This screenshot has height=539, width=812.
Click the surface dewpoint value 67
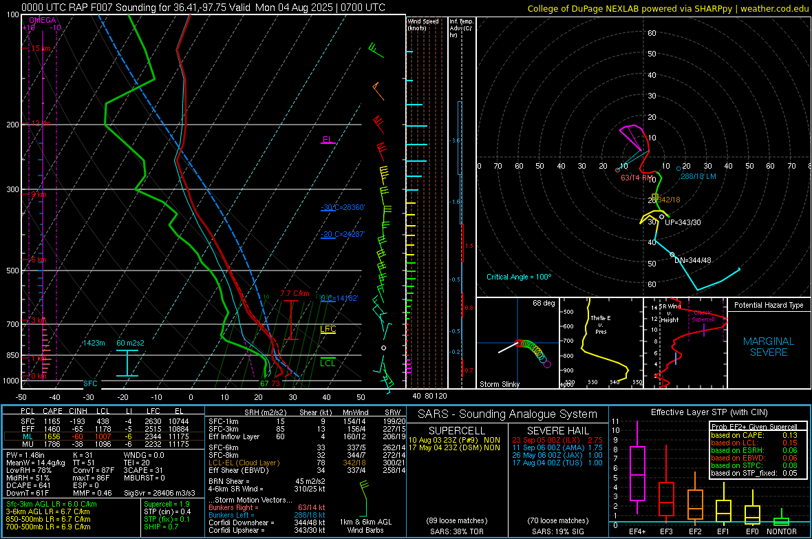(264, 383)
